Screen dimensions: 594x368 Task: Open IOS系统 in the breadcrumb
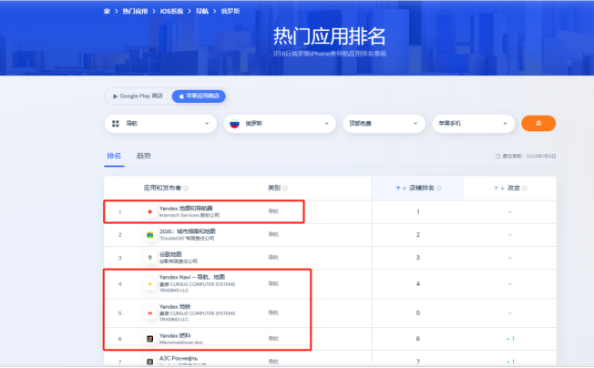(x=171, y=11)
